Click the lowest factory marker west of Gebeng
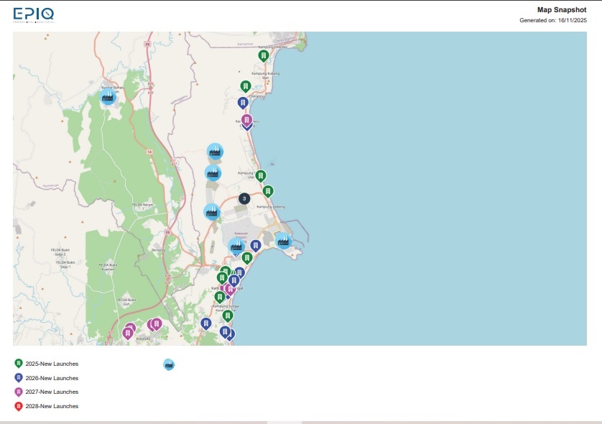The height and width of the screenshot is (424, 602). point(211,211)
